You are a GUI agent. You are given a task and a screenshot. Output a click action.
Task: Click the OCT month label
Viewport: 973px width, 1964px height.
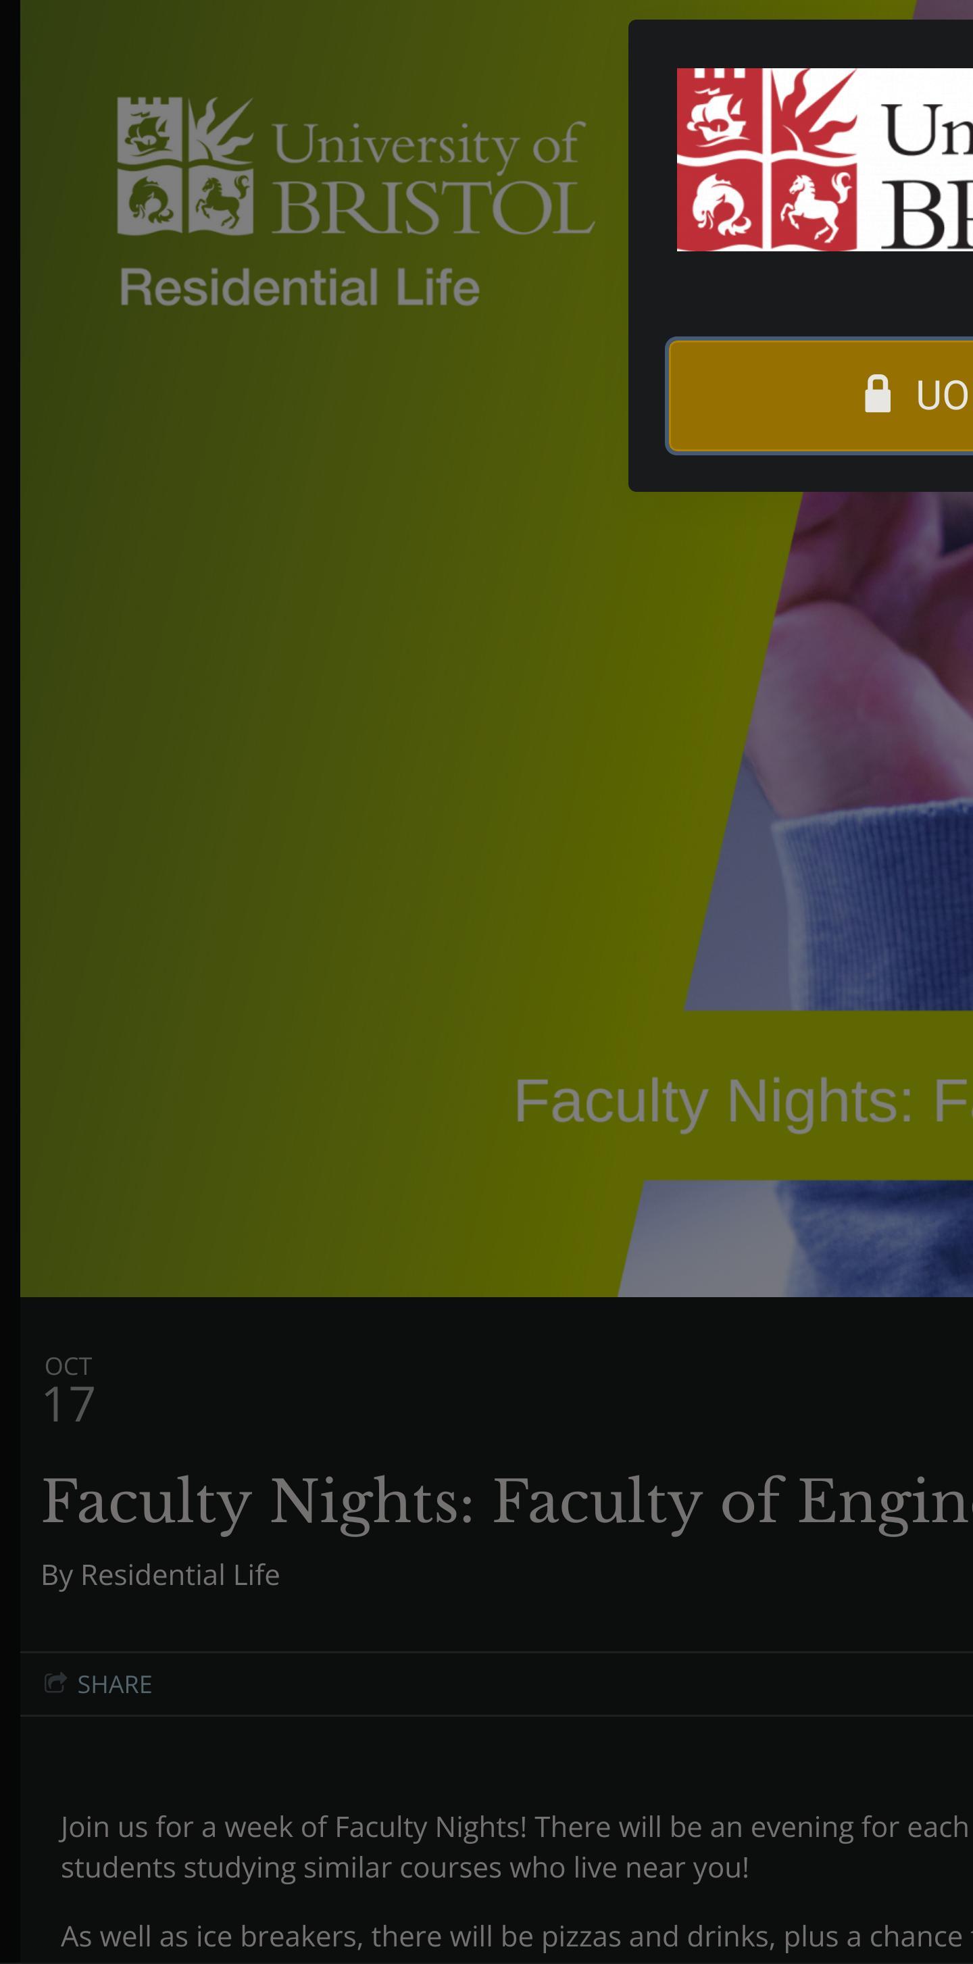[68, 1366]
